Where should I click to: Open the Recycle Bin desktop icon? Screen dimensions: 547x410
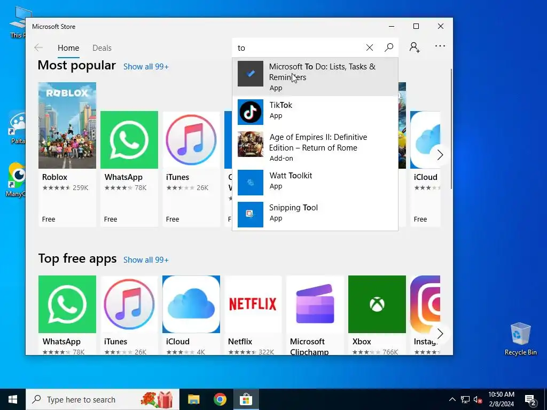(x=520, y=339)
